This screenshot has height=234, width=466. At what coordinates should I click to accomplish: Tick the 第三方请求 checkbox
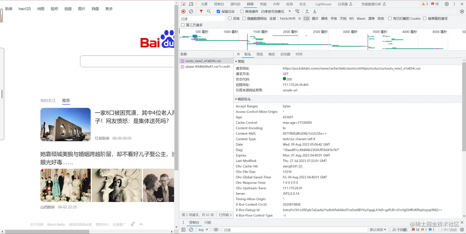(183, 25)
